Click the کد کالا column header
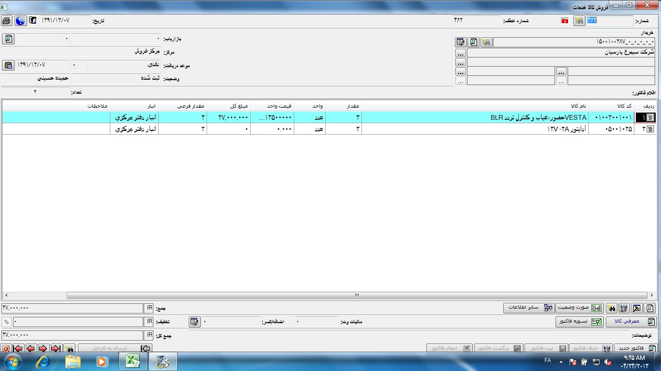Screen dimensions: 661x371 tap(611, 106)
